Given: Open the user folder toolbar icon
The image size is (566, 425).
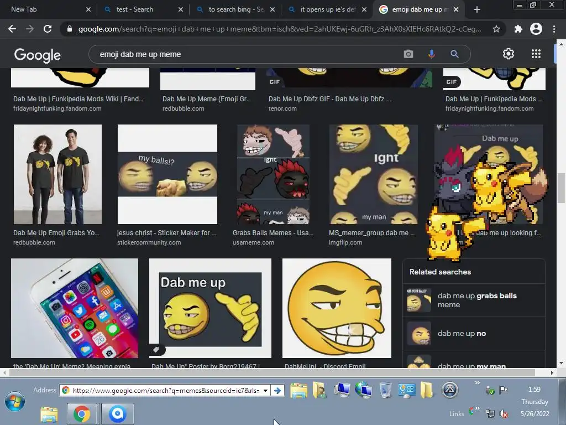Looking at the screenshot, I should click(319, 390).
